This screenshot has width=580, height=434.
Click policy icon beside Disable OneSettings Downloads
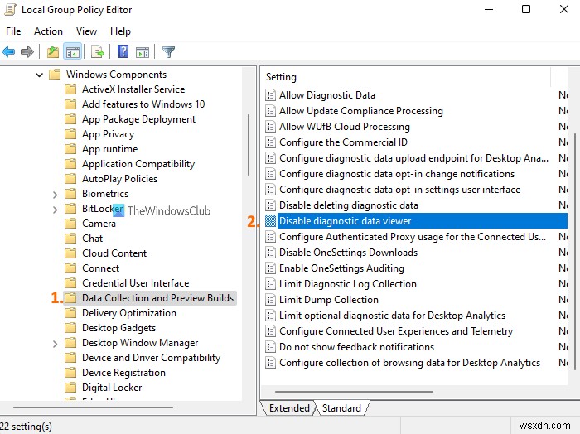point(270,253)
